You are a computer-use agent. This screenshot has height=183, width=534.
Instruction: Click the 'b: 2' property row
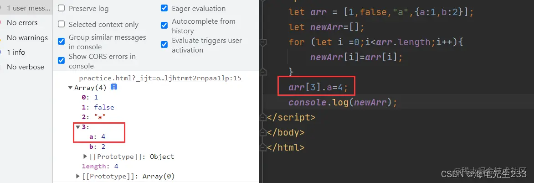(98, 147)
